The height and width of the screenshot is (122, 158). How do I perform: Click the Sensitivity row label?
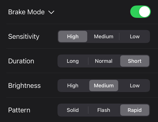[x=24, y=37]
